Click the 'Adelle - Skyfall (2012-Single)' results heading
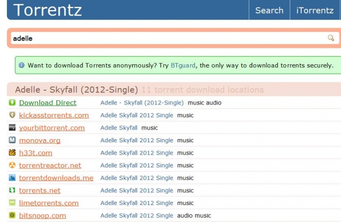This screenshot has height=222, width=341. tap(76, 90)
